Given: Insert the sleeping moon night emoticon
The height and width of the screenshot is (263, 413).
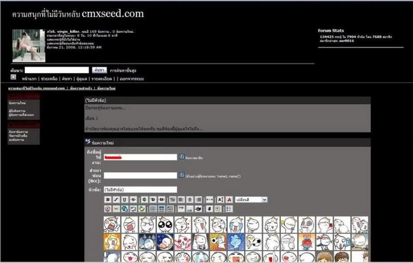Looking at the screenshot, I should 165,242.
